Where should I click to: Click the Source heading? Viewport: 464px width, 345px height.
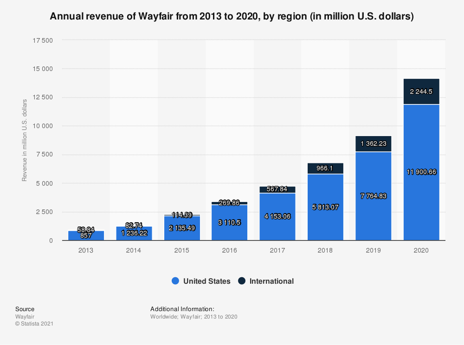(x=25, y=309)
